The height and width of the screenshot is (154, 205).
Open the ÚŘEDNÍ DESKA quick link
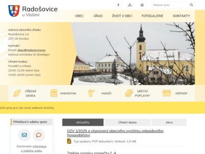click(27, 93)
